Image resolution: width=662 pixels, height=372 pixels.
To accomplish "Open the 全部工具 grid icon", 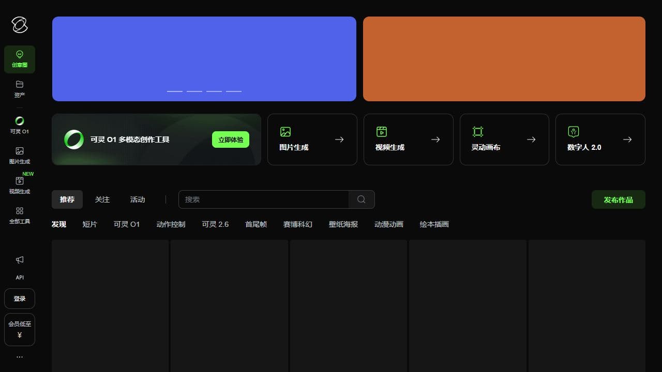I will pos(20,211).
